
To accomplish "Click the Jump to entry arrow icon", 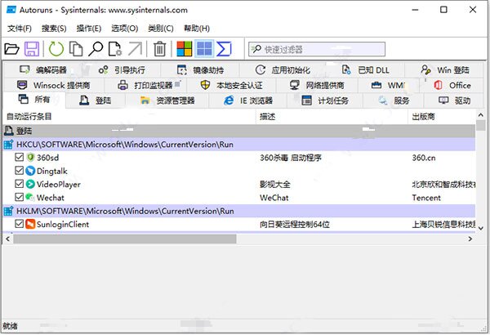I will coord(135,49).
